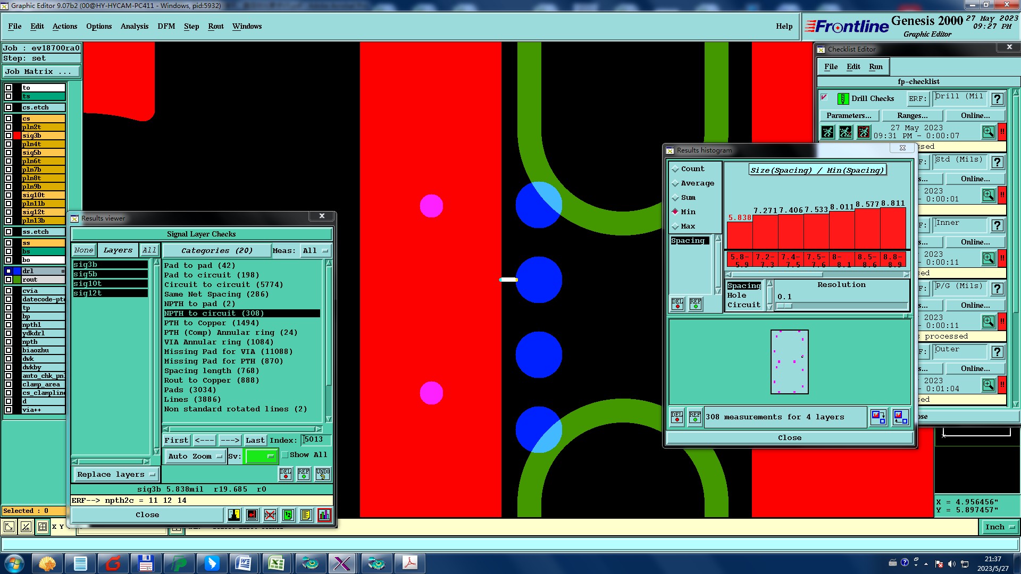Click the DEL icon above the Results viewer Close button
Image resolution: width=1021 pixels, height=574 pixels.
pyautogui.click(x=286, y=474)
